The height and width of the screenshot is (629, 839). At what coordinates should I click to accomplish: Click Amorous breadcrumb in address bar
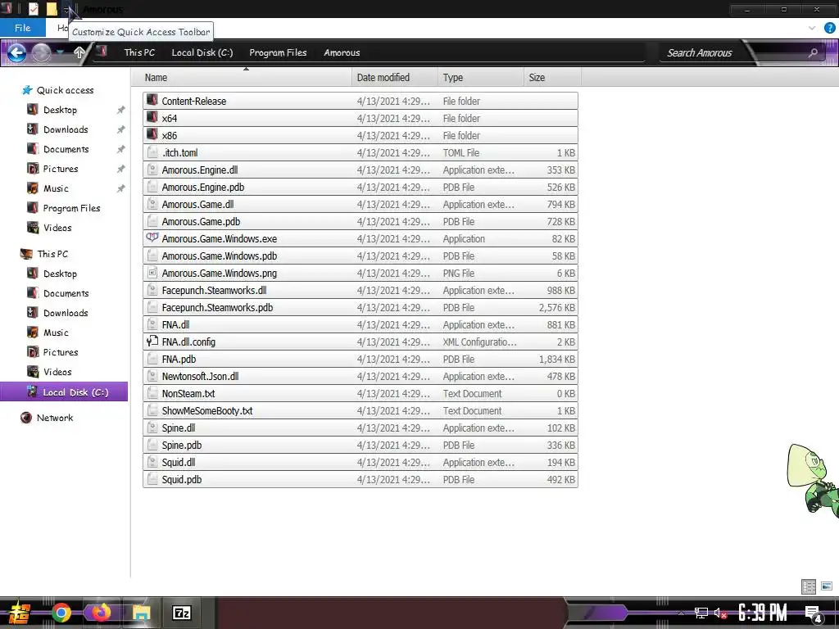tap(342, 52)
